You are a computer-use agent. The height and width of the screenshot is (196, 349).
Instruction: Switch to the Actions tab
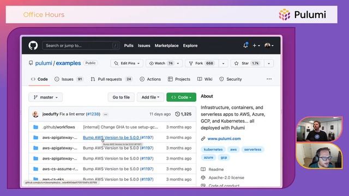pyautogui.click(x=151, y=79)
